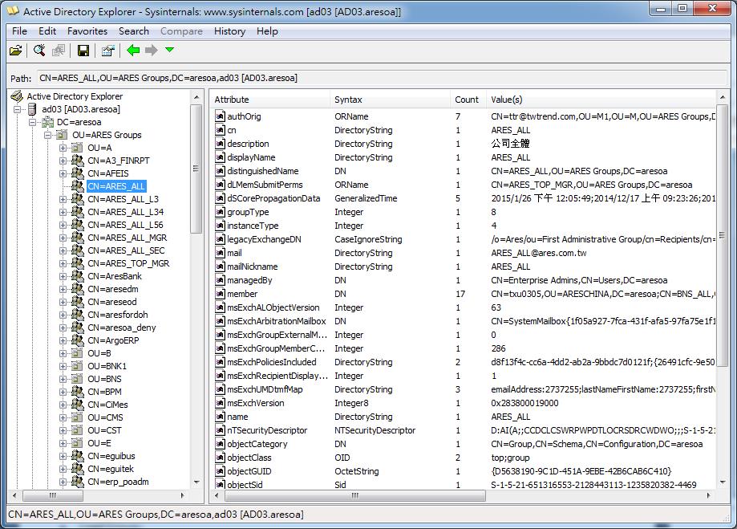Click the Path address field

coord(382,78)
